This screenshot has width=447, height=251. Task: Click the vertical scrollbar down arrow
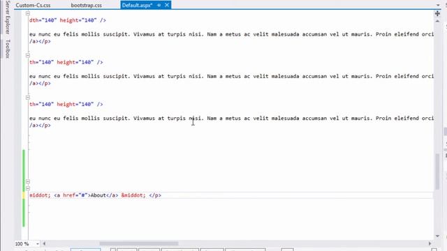coord(437,236)
